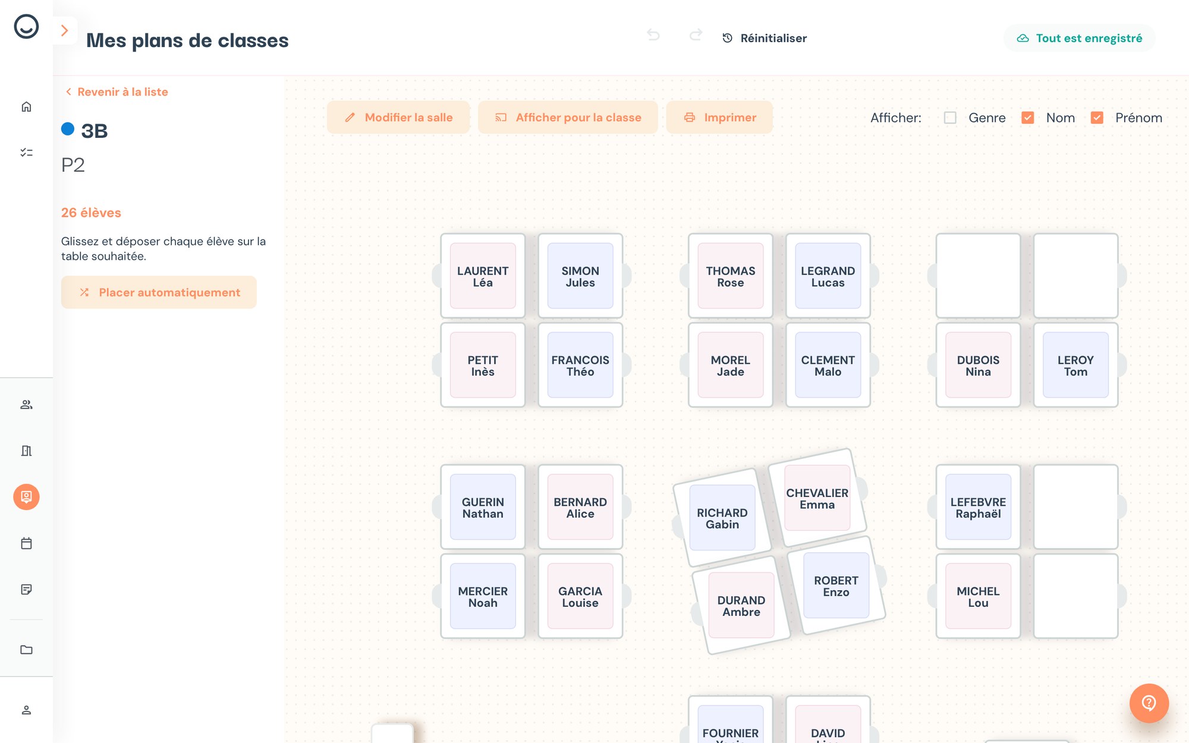The image size is (1189, 743).
Task: Select LEFEBVRE Raphaël student card
Action: pyautogui.click(x=979, y=507)
